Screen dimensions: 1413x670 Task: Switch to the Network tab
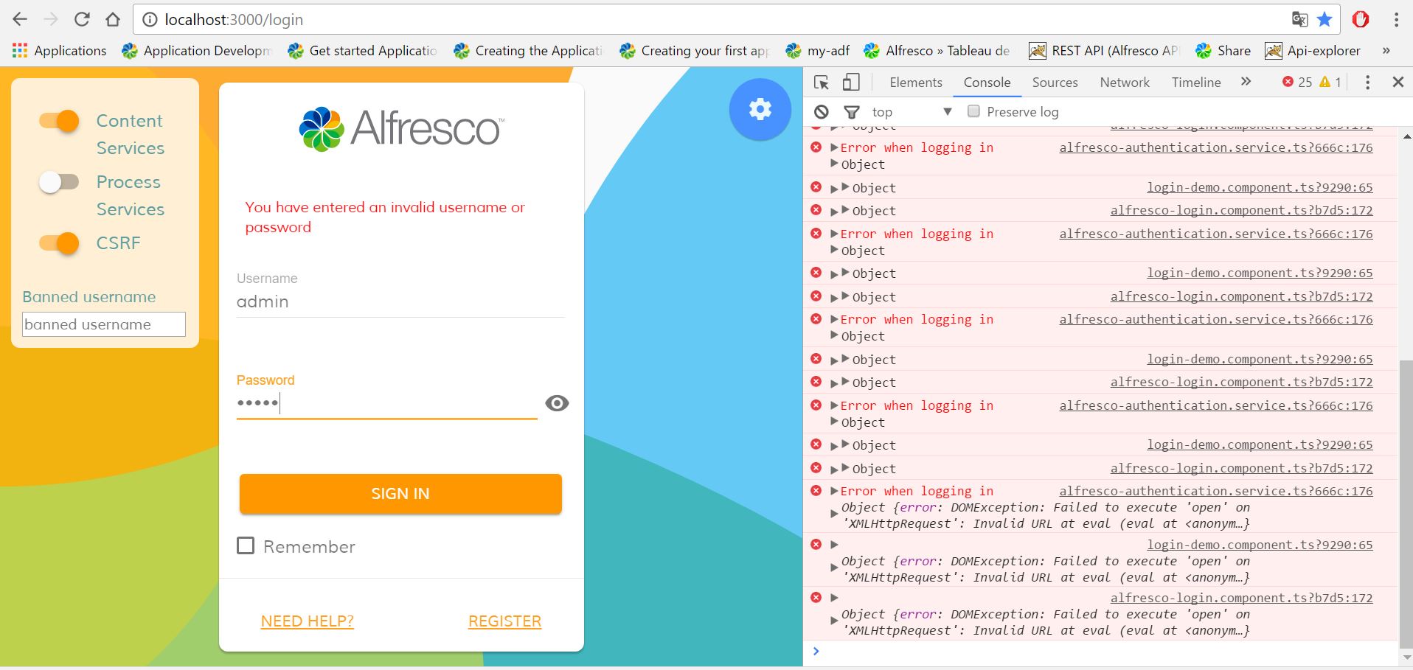(1125, 83)
